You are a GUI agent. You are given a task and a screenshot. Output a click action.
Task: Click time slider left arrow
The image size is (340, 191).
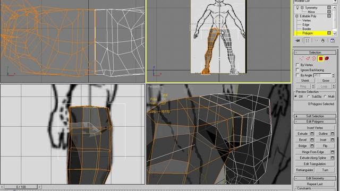[2, 187]
